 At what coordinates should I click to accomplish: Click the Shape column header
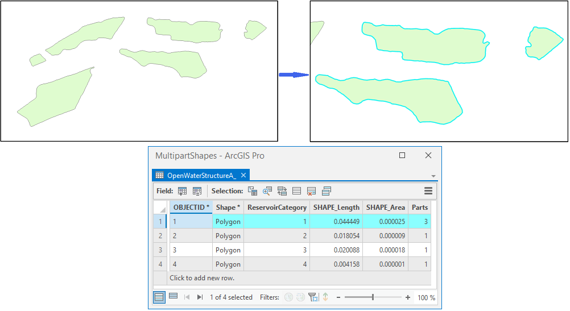228,208
